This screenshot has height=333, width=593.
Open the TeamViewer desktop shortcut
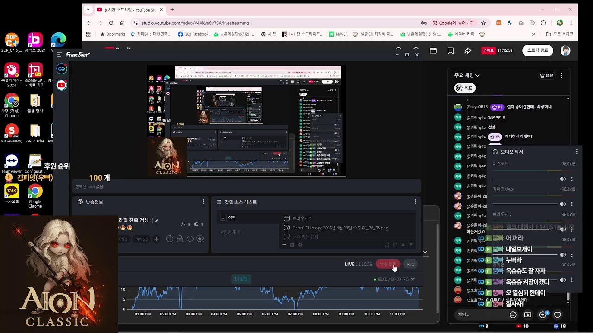(x=12, y=164)
